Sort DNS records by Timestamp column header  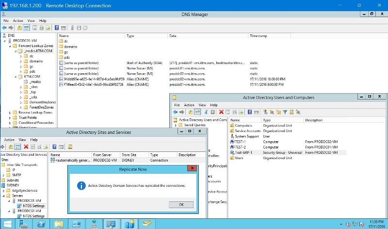[x=269, y=36]
